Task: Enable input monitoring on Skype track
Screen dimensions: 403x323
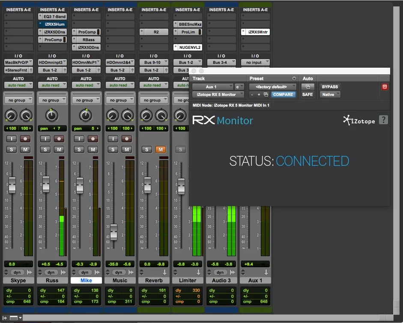Action: click(11, 139)
